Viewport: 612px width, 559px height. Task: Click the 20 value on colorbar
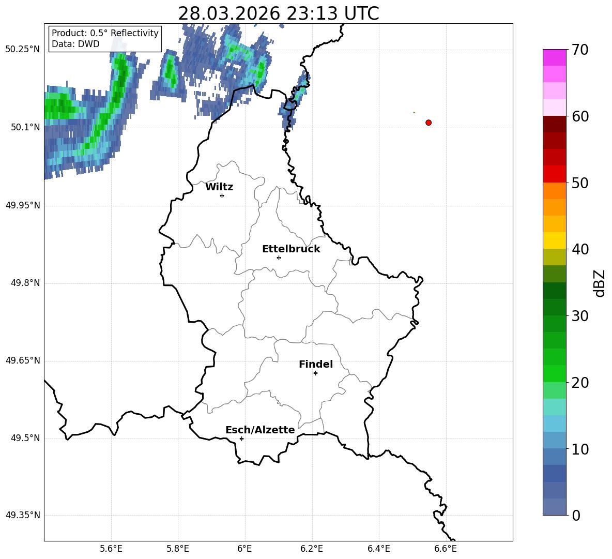[580, 383]
